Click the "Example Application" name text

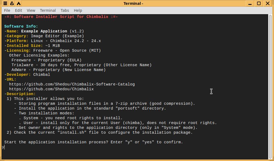pyautogui.click(x=44, y=31)
